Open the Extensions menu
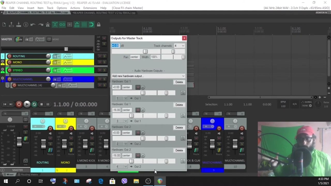 coord(90,8)
